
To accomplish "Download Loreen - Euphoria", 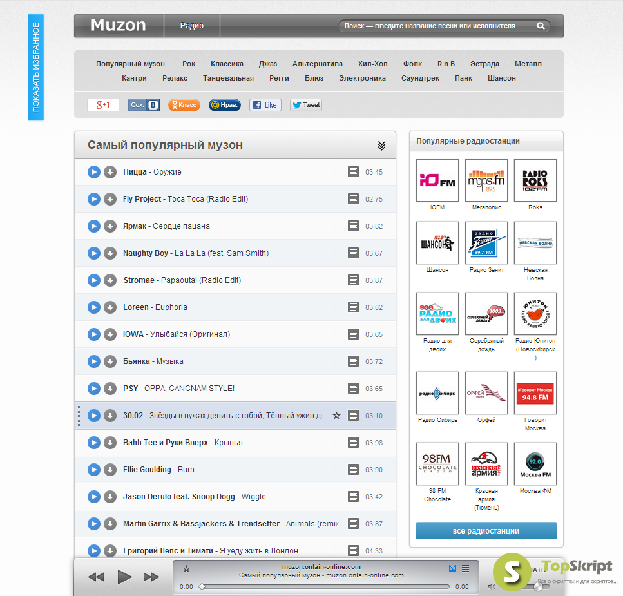I will click(110, 307).
